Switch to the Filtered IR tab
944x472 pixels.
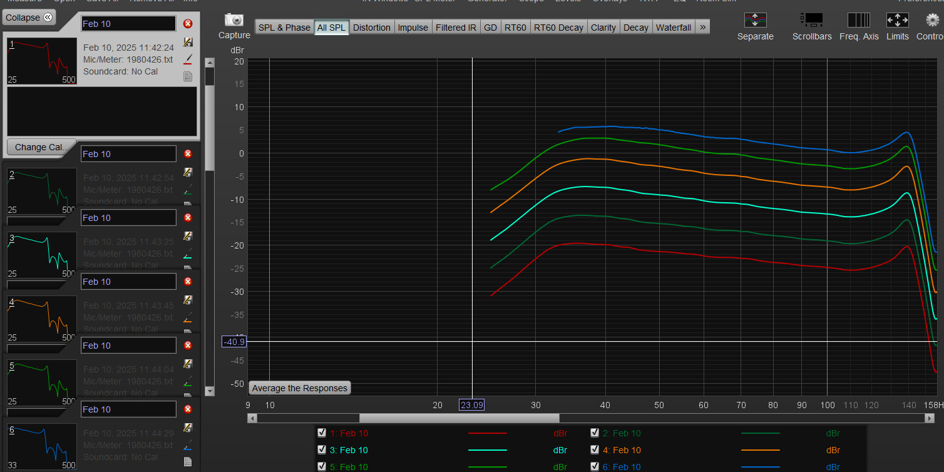(456, 27)
